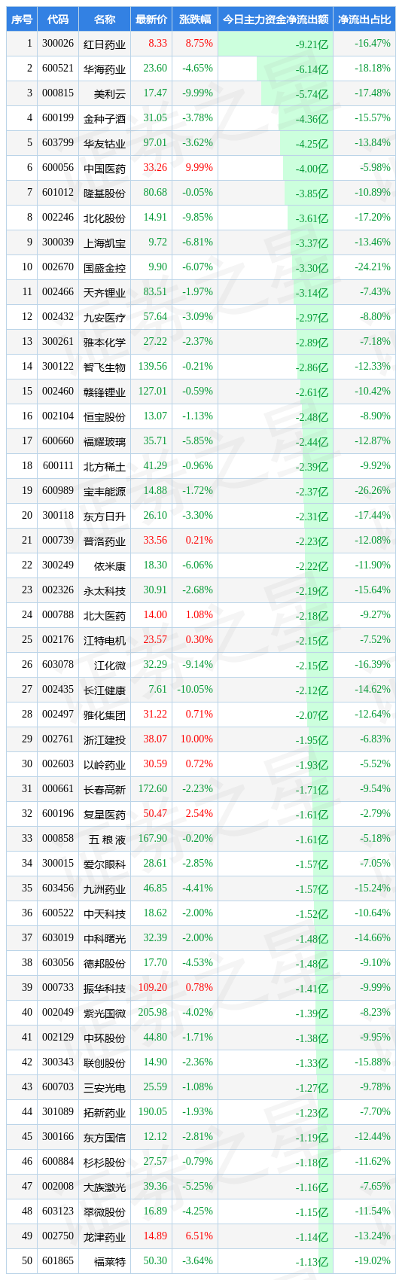Click the 名称 column header
The image size is (396, 1280).
click(x=105, y=20)
